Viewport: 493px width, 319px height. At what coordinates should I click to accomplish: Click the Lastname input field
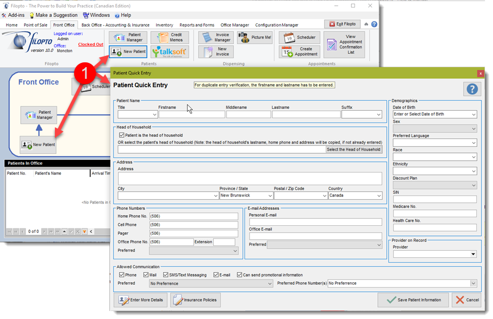click(306, 114)
